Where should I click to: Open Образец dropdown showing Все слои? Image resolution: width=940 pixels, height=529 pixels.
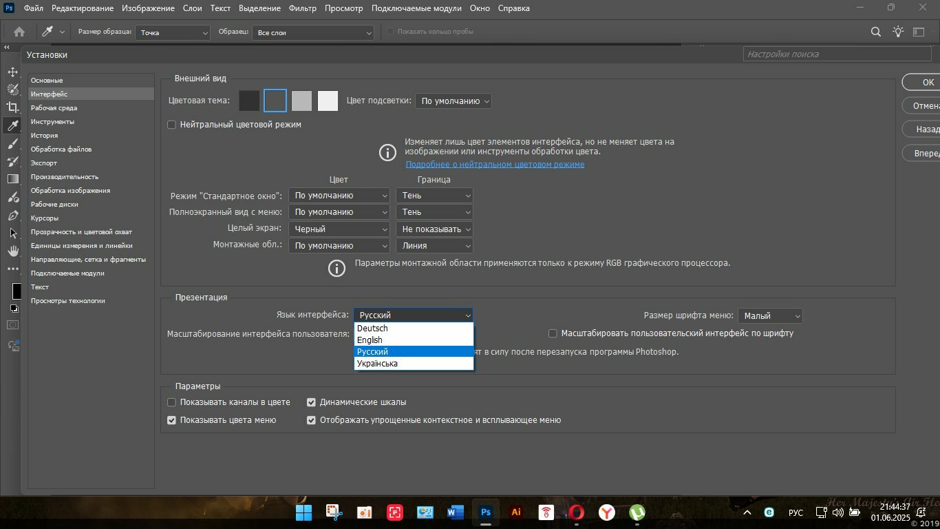point(313,32)
